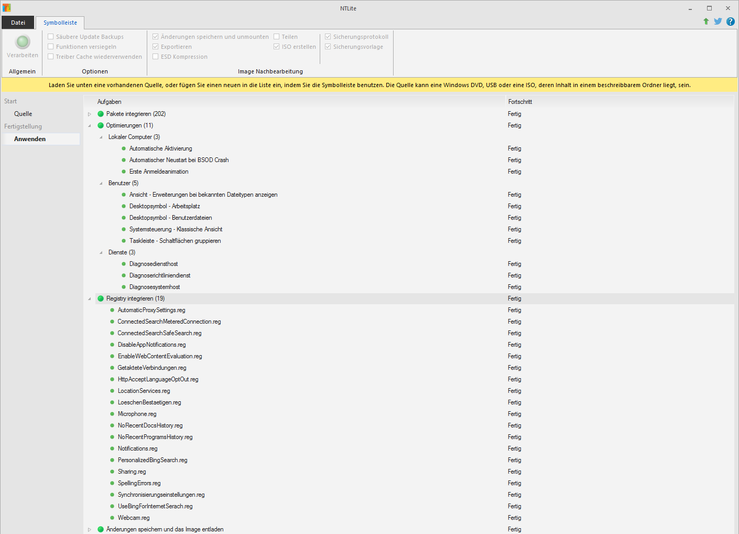Screen dimensions: 739x534
Task: Toggle Sicherungsprotokoll checkbox
Action: point(328,37)
